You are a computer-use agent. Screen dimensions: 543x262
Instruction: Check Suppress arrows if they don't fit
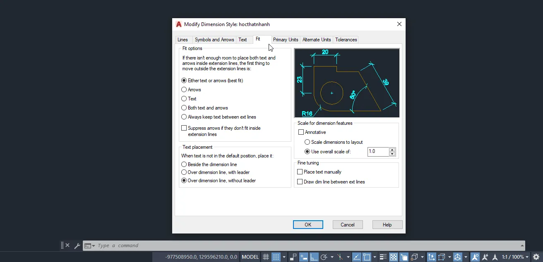[x=184, y=128]
